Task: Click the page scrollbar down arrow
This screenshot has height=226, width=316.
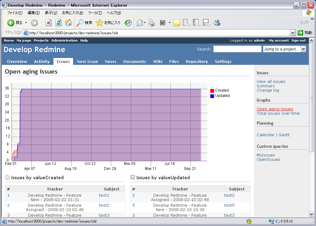Action: click(x=311, y=214)
